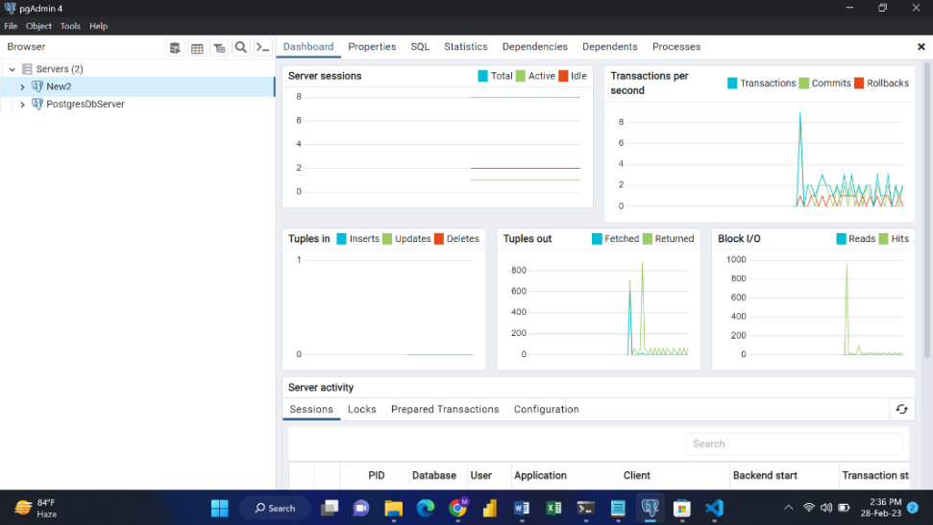
Task: Select the Dashboard tab
Action: coord(308,46)
